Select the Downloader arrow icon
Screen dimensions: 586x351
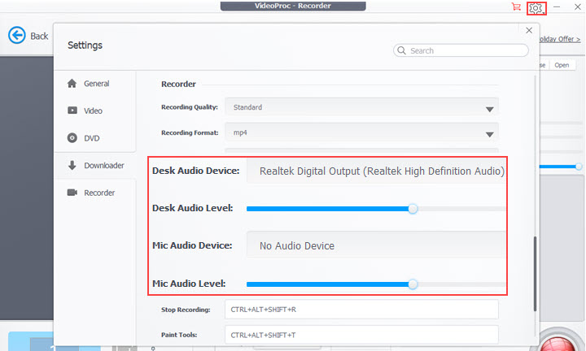coord(72,165)
